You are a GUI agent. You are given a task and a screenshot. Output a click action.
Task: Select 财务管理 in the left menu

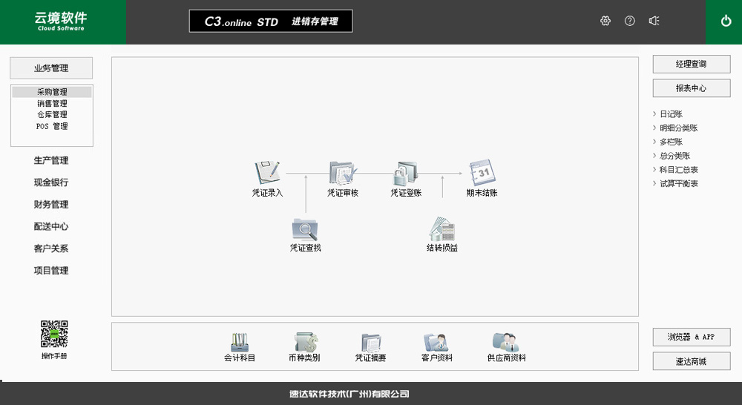51,205
